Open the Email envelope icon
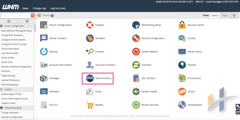The image size is (240, 120). [x=90, y=91]
